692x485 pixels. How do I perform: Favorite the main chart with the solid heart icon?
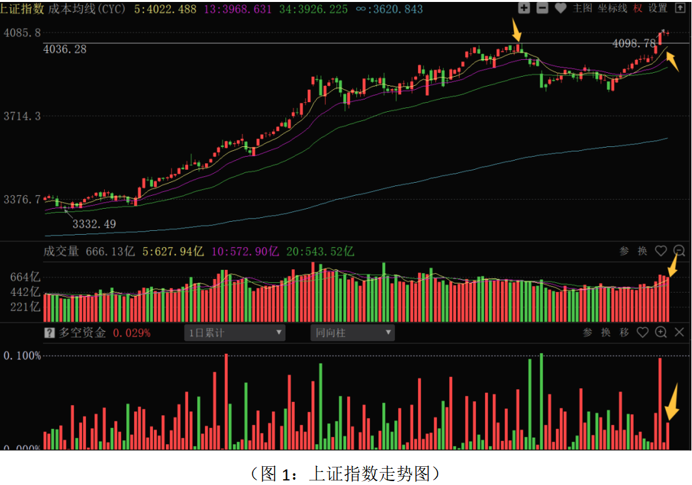(561, 8)
